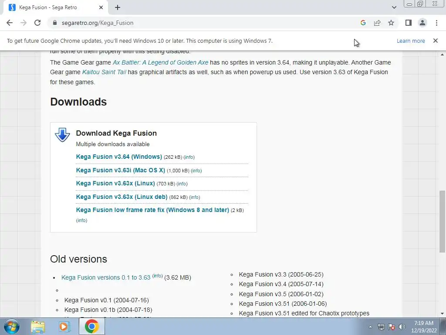Download Kega Fusion v3.63x (Linux)
The width and height of the screenshot is (446, 335).
pos(115,183)
